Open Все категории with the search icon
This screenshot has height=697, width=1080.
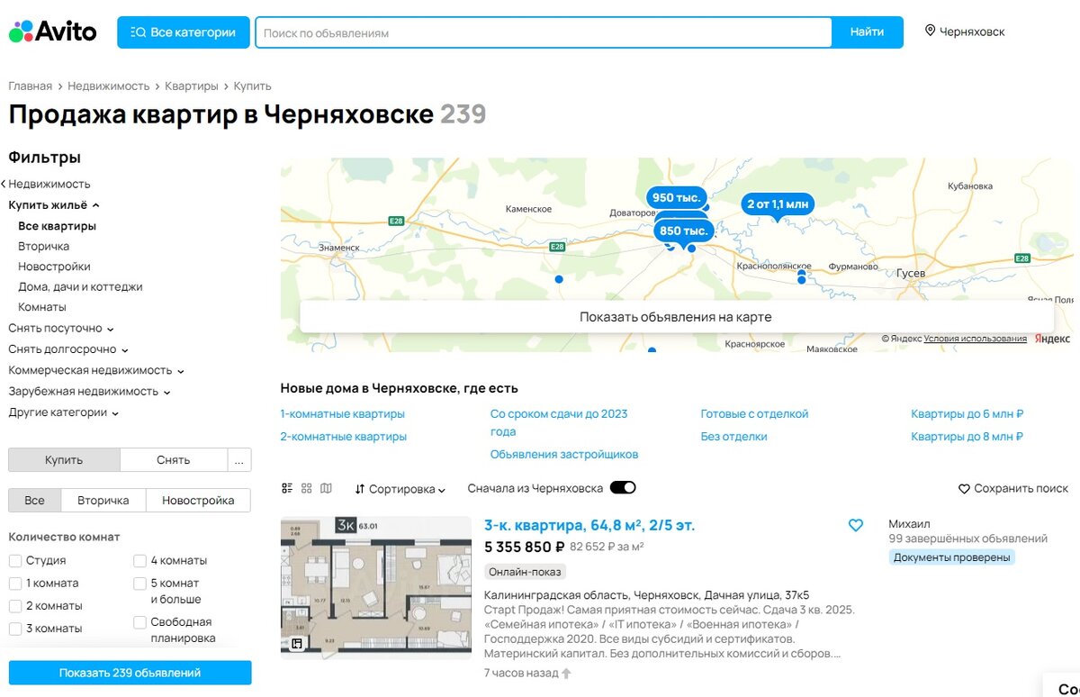tap(184, 32)
